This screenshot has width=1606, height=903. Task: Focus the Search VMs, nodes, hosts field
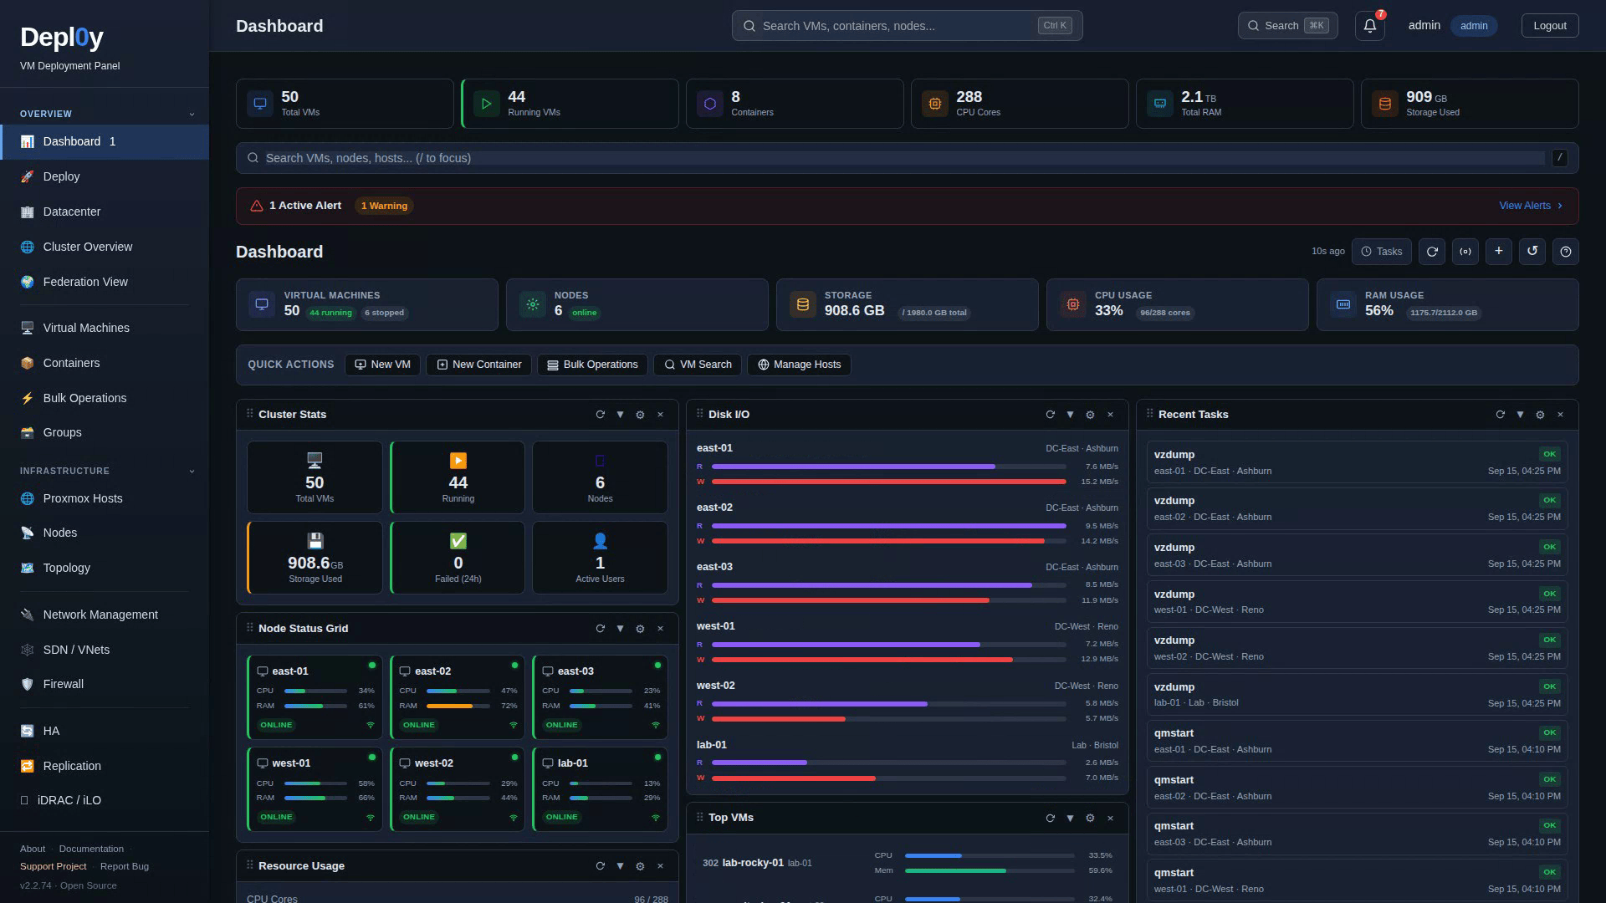(x=907, y=158)
